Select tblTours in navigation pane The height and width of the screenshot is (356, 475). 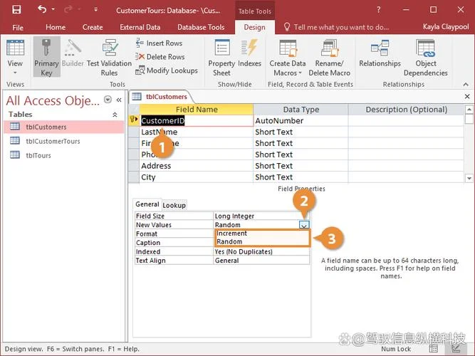pyautogui.click(x=64, y=155)
